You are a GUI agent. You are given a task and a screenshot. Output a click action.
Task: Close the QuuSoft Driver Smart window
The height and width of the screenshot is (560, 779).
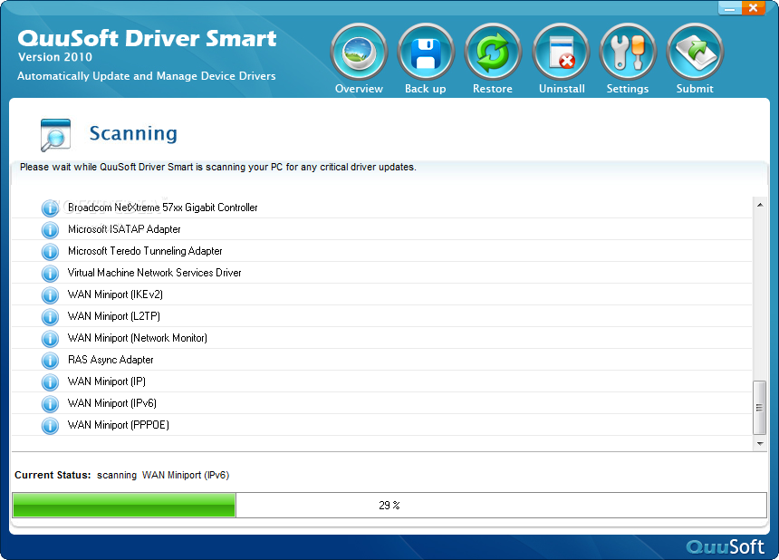tap(753, 8)
